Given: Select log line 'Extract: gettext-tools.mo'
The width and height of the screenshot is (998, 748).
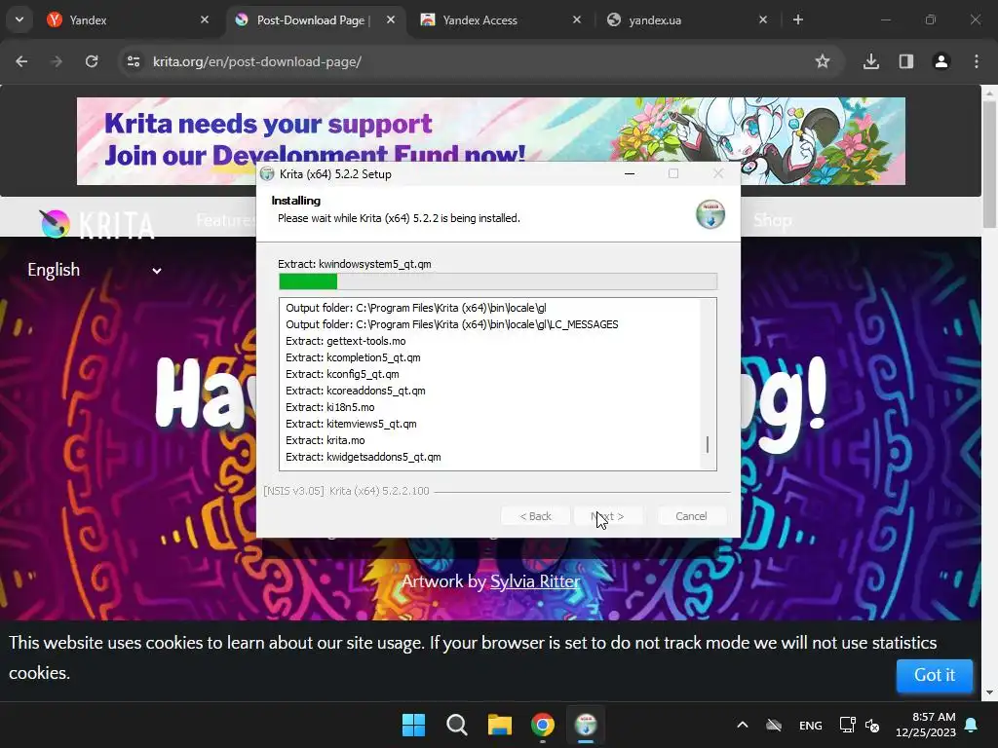Looking at the screenshot, I should click(346, 341).
